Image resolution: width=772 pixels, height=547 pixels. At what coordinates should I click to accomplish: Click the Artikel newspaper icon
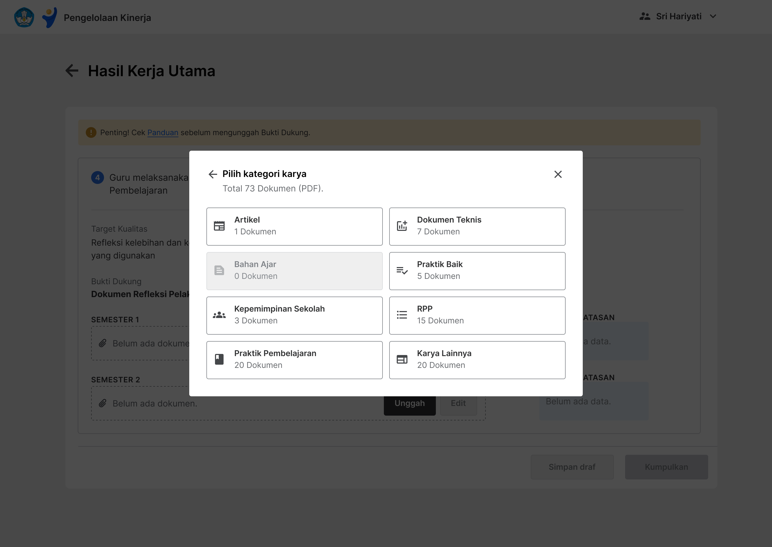click(219, 226)
